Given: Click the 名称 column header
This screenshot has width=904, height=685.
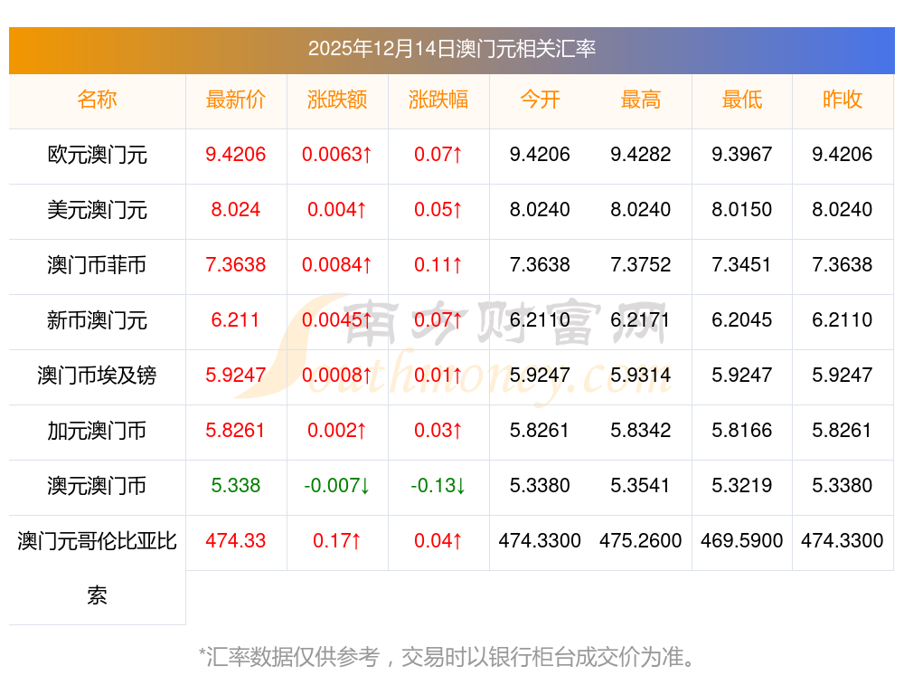Looking at the screenshot, I should pos(97,100).
